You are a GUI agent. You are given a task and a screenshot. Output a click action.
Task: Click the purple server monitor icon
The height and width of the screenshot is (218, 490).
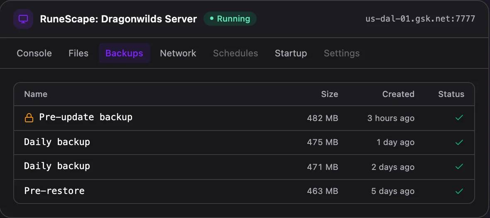pyautogui.click(x=23, y=19)
